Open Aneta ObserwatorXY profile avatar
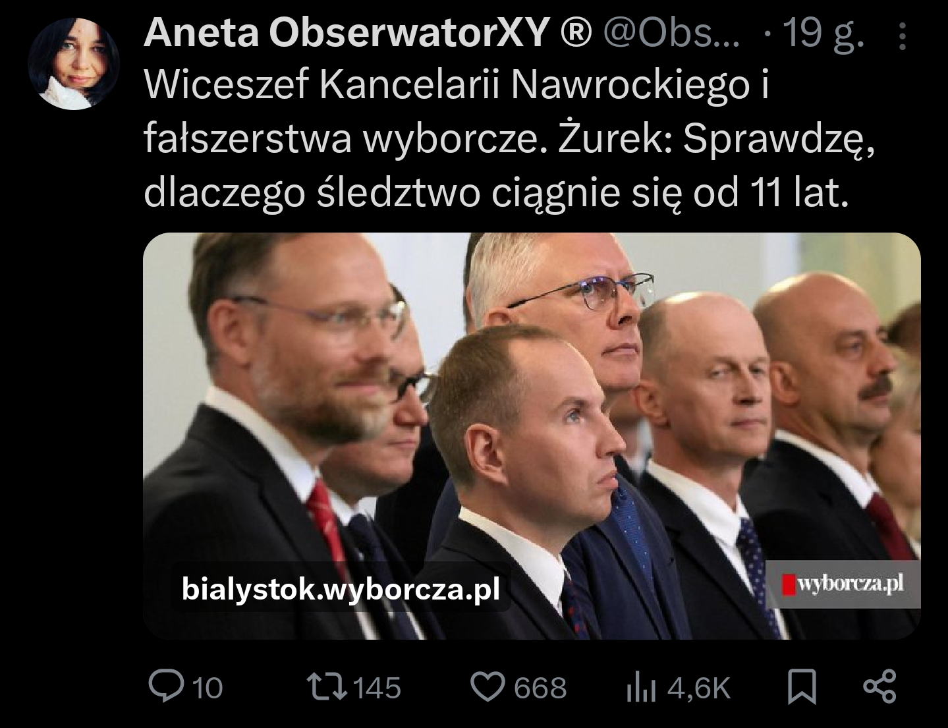 [73, 64]
